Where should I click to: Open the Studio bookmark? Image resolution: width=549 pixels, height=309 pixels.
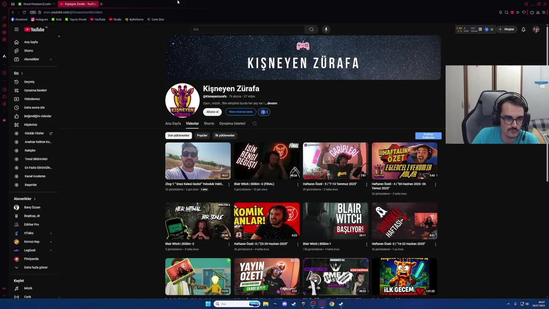[115, 19]
